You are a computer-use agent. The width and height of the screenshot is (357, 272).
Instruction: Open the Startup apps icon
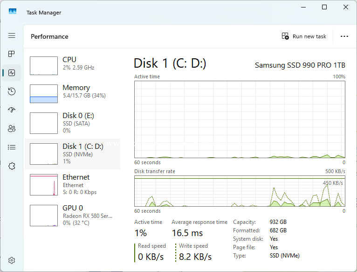point(12,110)
